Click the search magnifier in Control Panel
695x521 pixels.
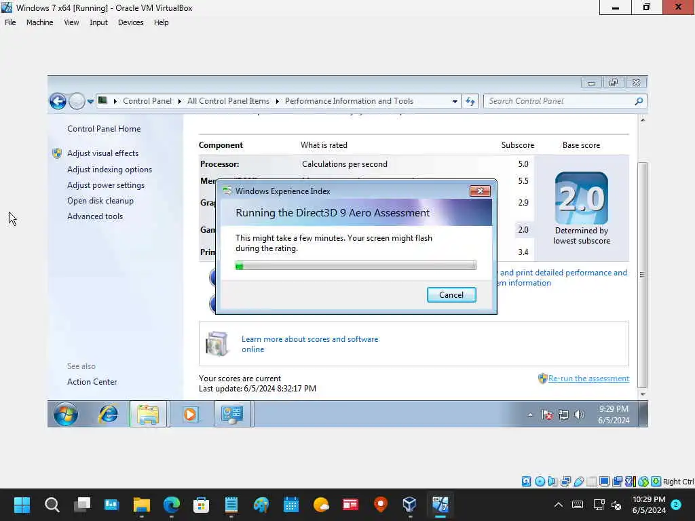(x=639, y=101)
